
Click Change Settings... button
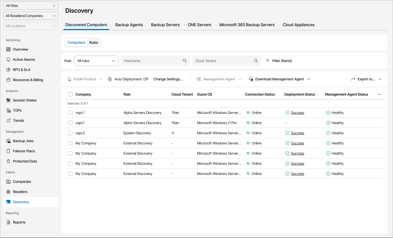(x=168, y=79)
